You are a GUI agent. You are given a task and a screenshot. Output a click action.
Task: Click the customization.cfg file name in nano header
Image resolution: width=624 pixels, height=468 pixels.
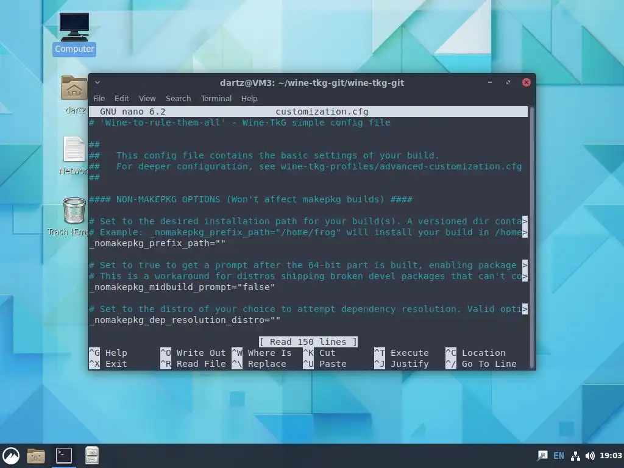[322, 112]
